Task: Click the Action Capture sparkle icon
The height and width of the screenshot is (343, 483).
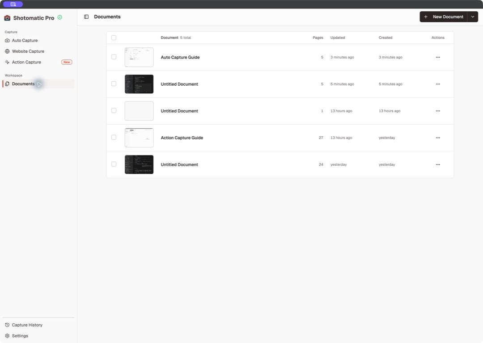Action: [7, 62]
